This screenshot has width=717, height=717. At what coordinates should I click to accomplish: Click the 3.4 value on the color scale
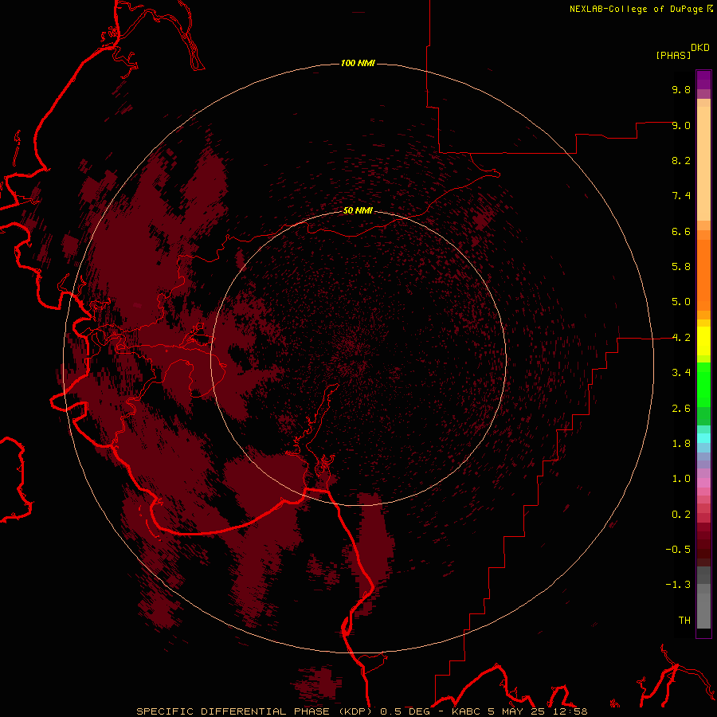click(x=681, y=373)
